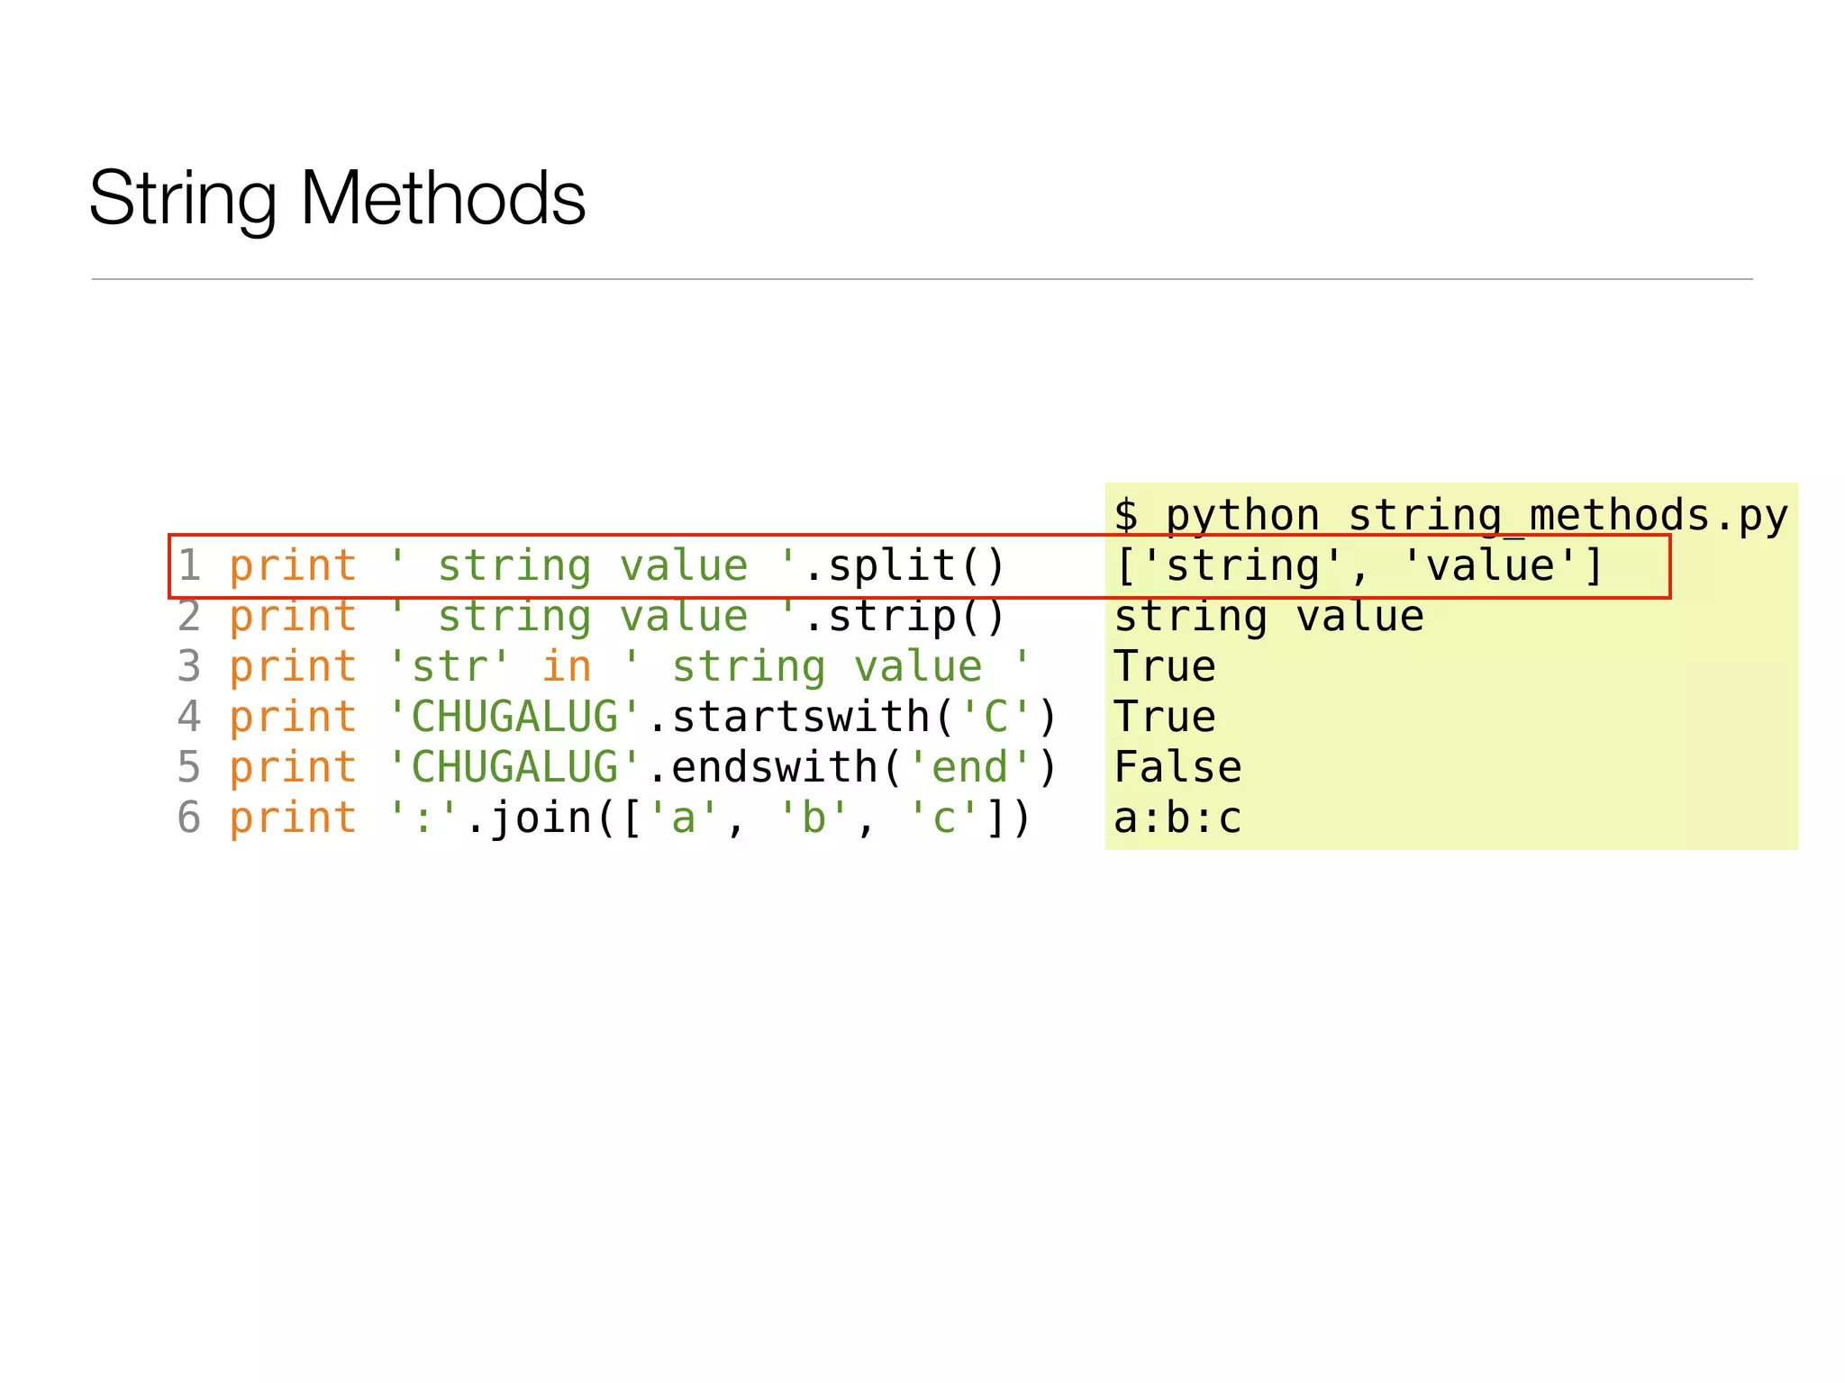Click the "False" output line

click(1177, 768)
